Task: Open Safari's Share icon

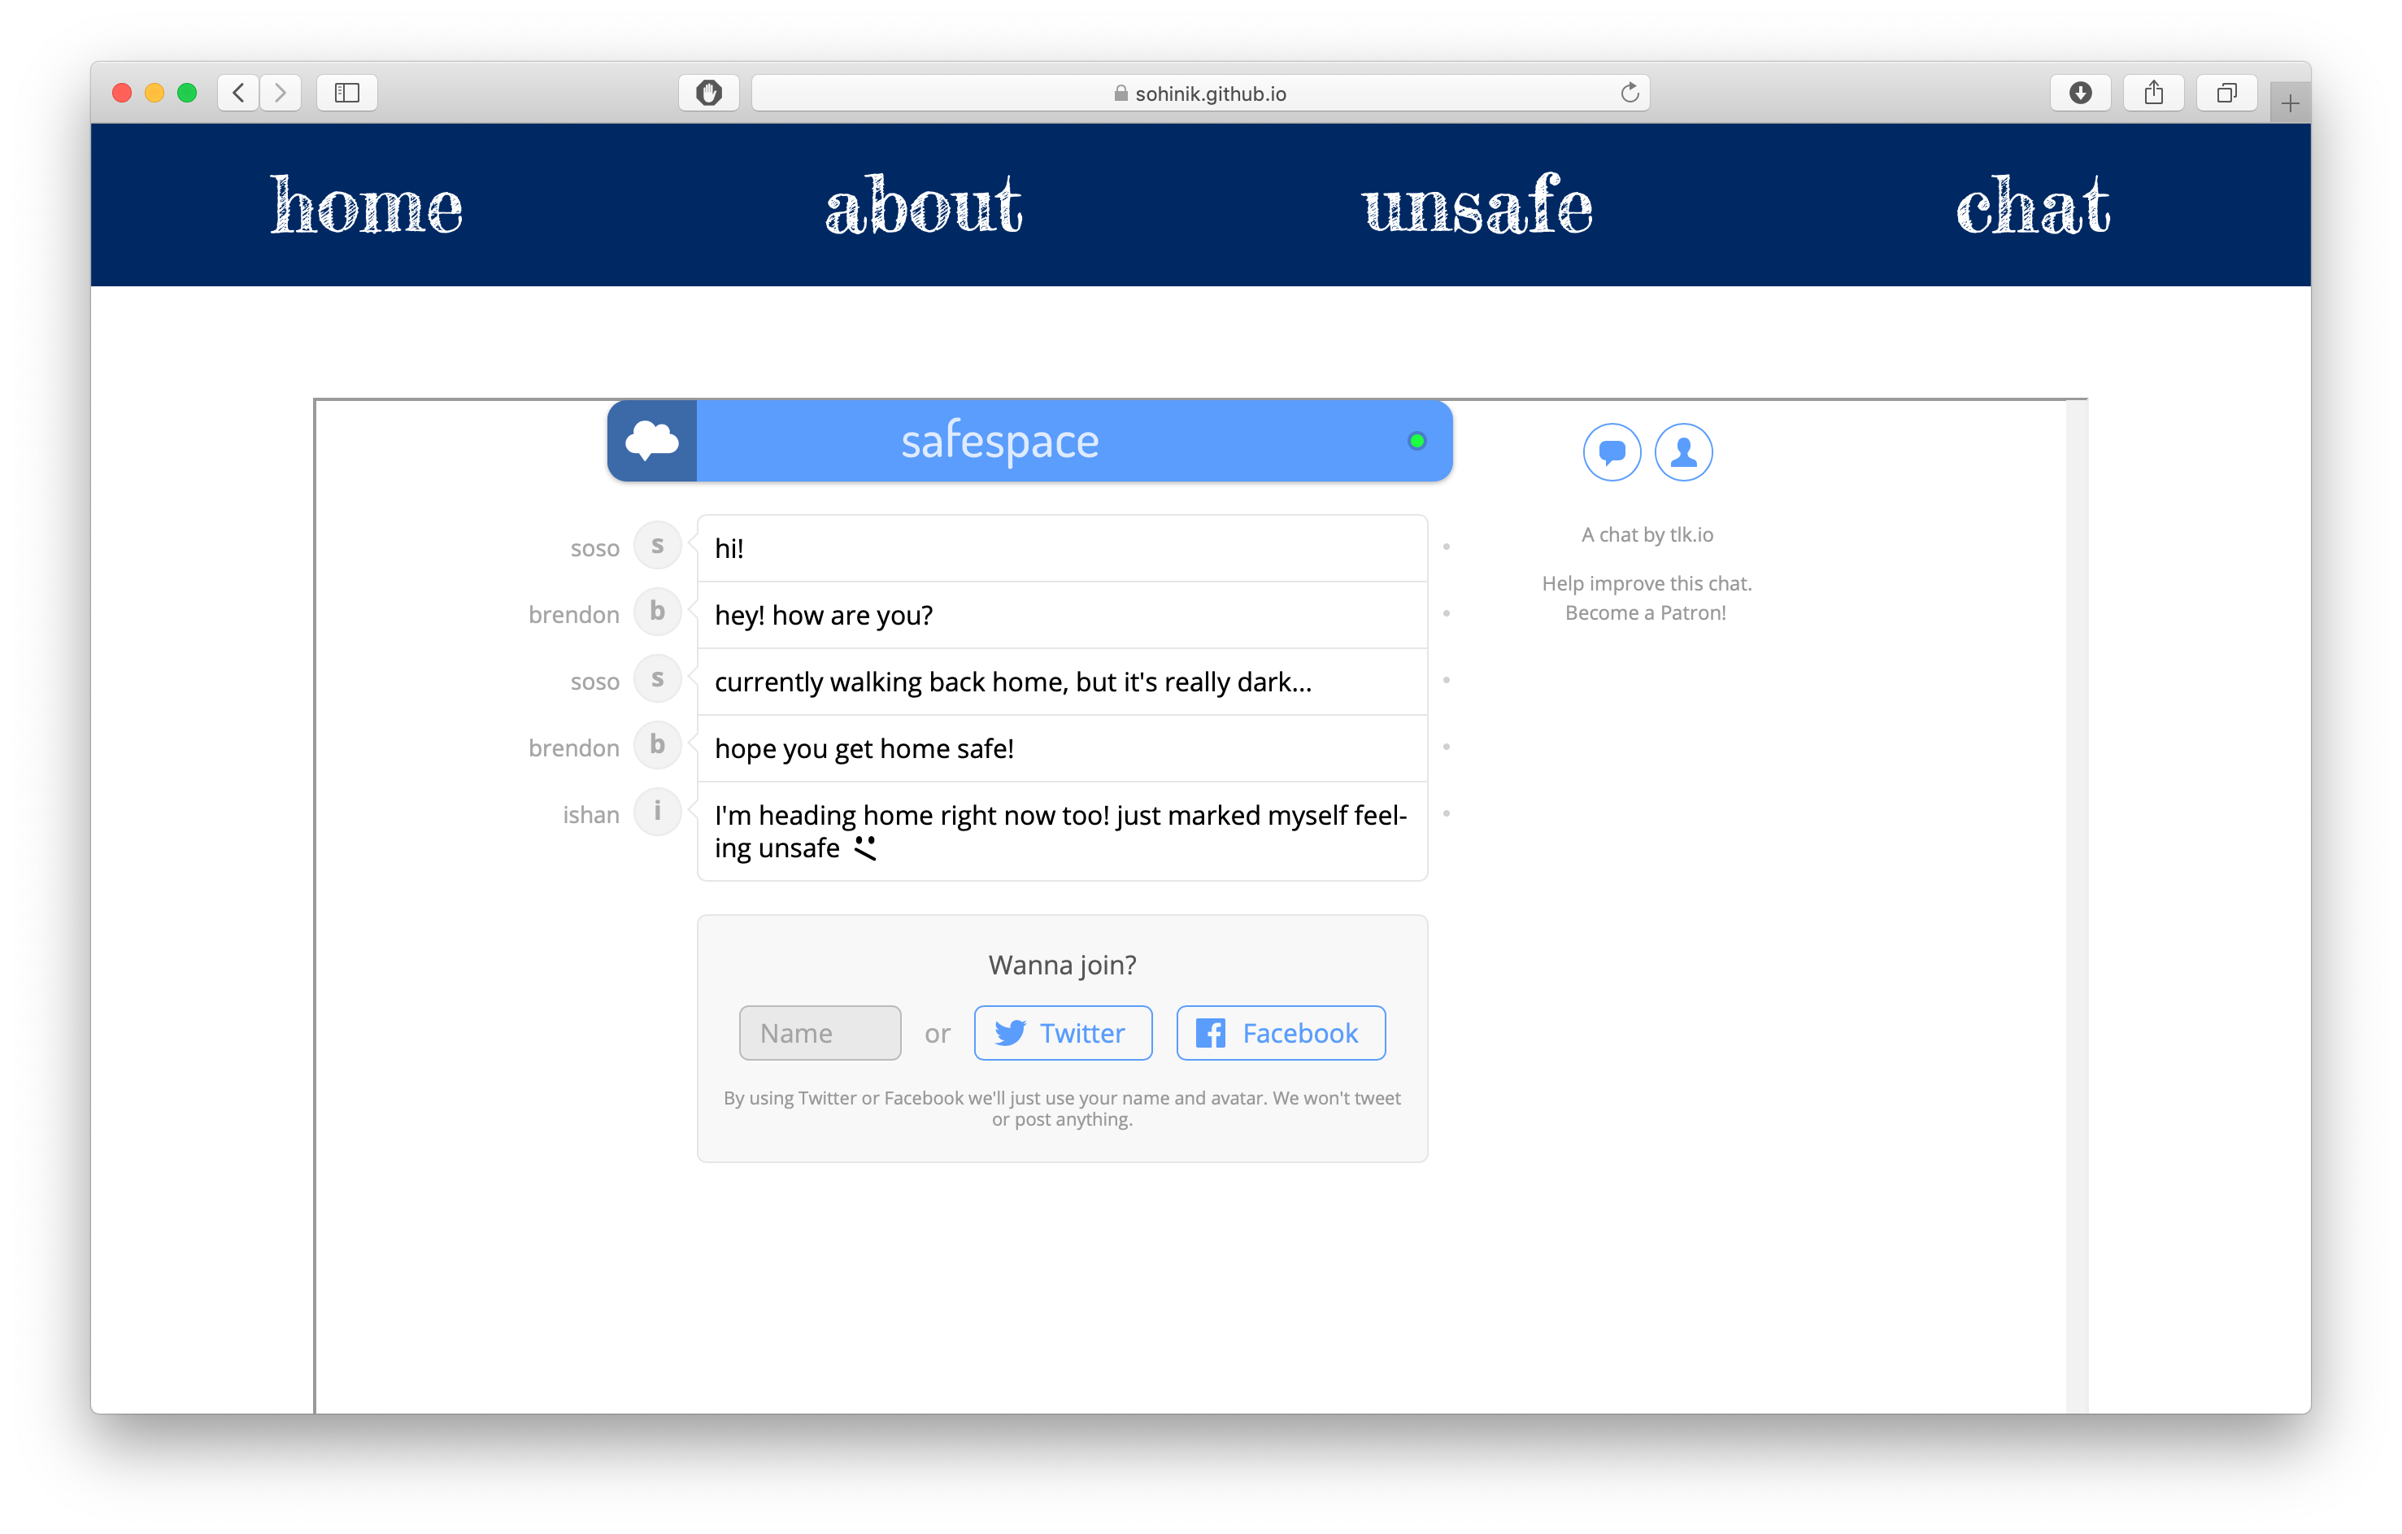Action: coord(2154,93)
